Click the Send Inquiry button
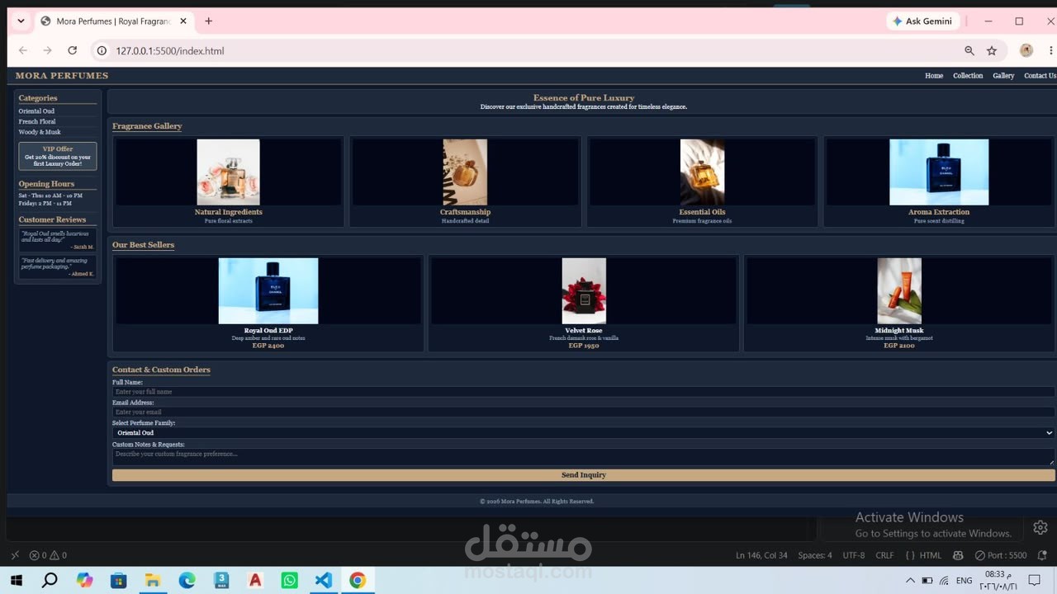 click(x=583, y=475)
